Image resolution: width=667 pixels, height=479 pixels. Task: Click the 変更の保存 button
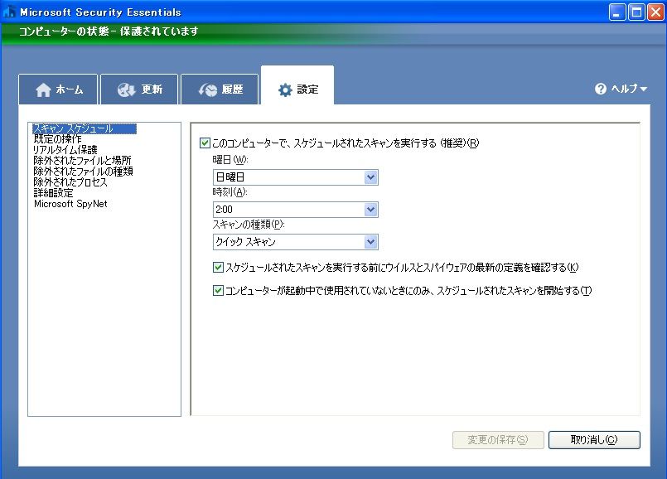(498, 440)
